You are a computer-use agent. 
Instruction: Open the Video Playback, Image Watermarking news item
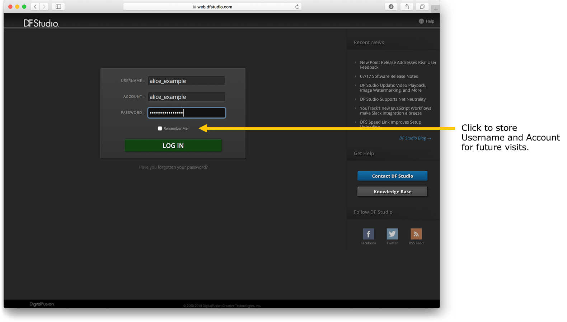click(x=393, y=88)
